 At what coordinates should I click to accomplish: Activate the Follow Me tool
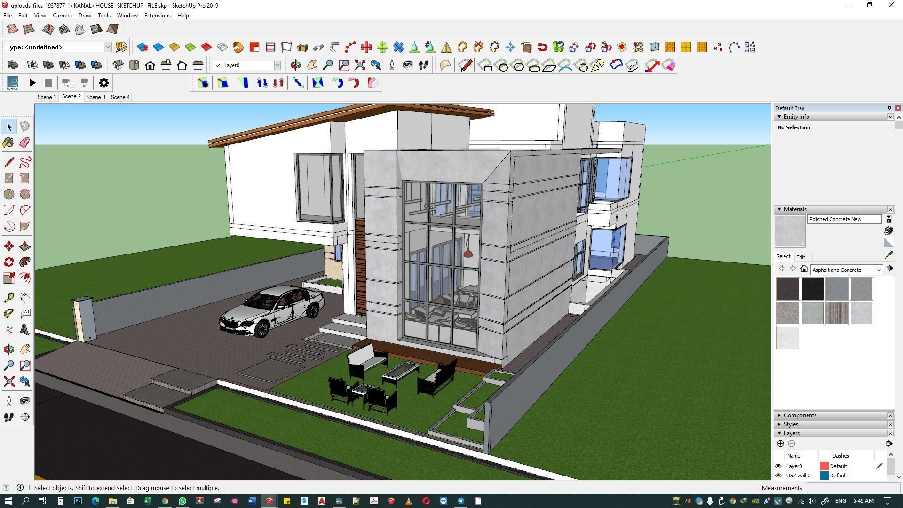25,262
